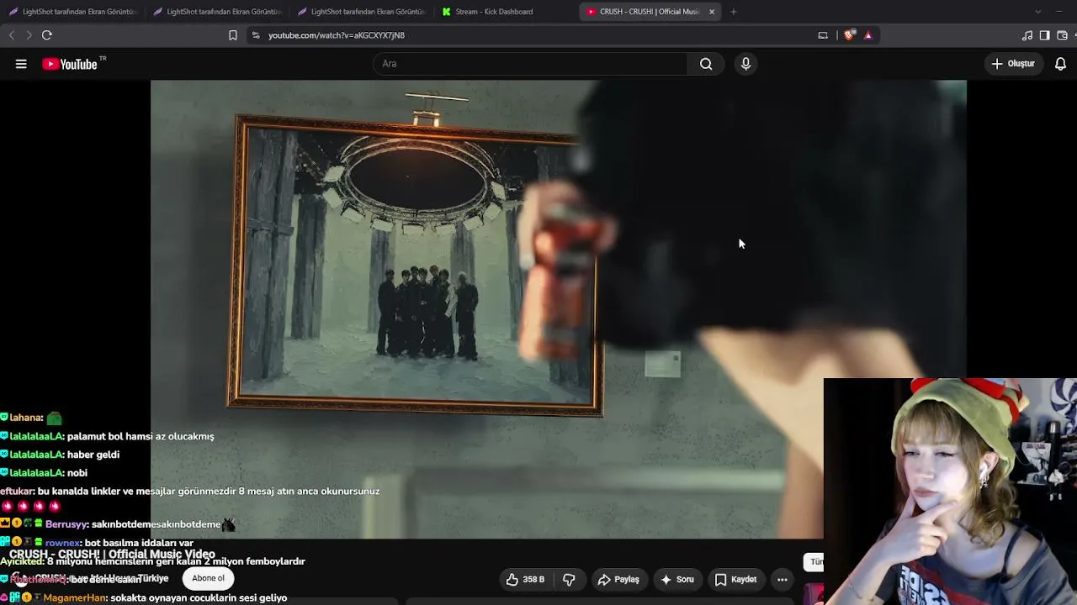Viewport: 1077px width, 605px height.
Task: Click the 'CRUSH - CRUSH! | Official Music Video' title
Action: (112, 555)
